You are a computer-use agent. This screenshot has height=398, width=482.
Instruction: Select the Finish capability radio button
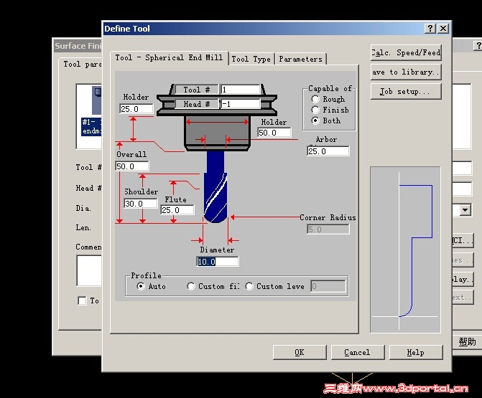[x=315, y=110]
